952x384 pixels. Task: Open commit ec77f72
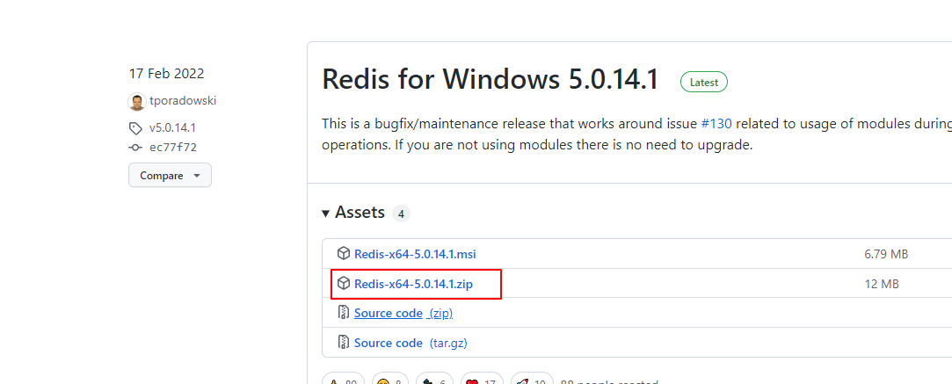pyautogui.click(x=172, y=148)
